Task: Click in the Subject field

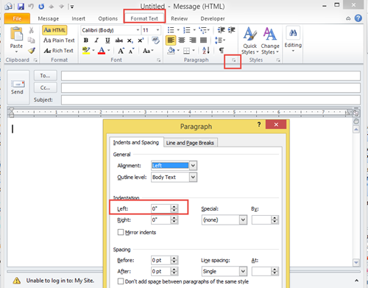Action: (210, 99)
